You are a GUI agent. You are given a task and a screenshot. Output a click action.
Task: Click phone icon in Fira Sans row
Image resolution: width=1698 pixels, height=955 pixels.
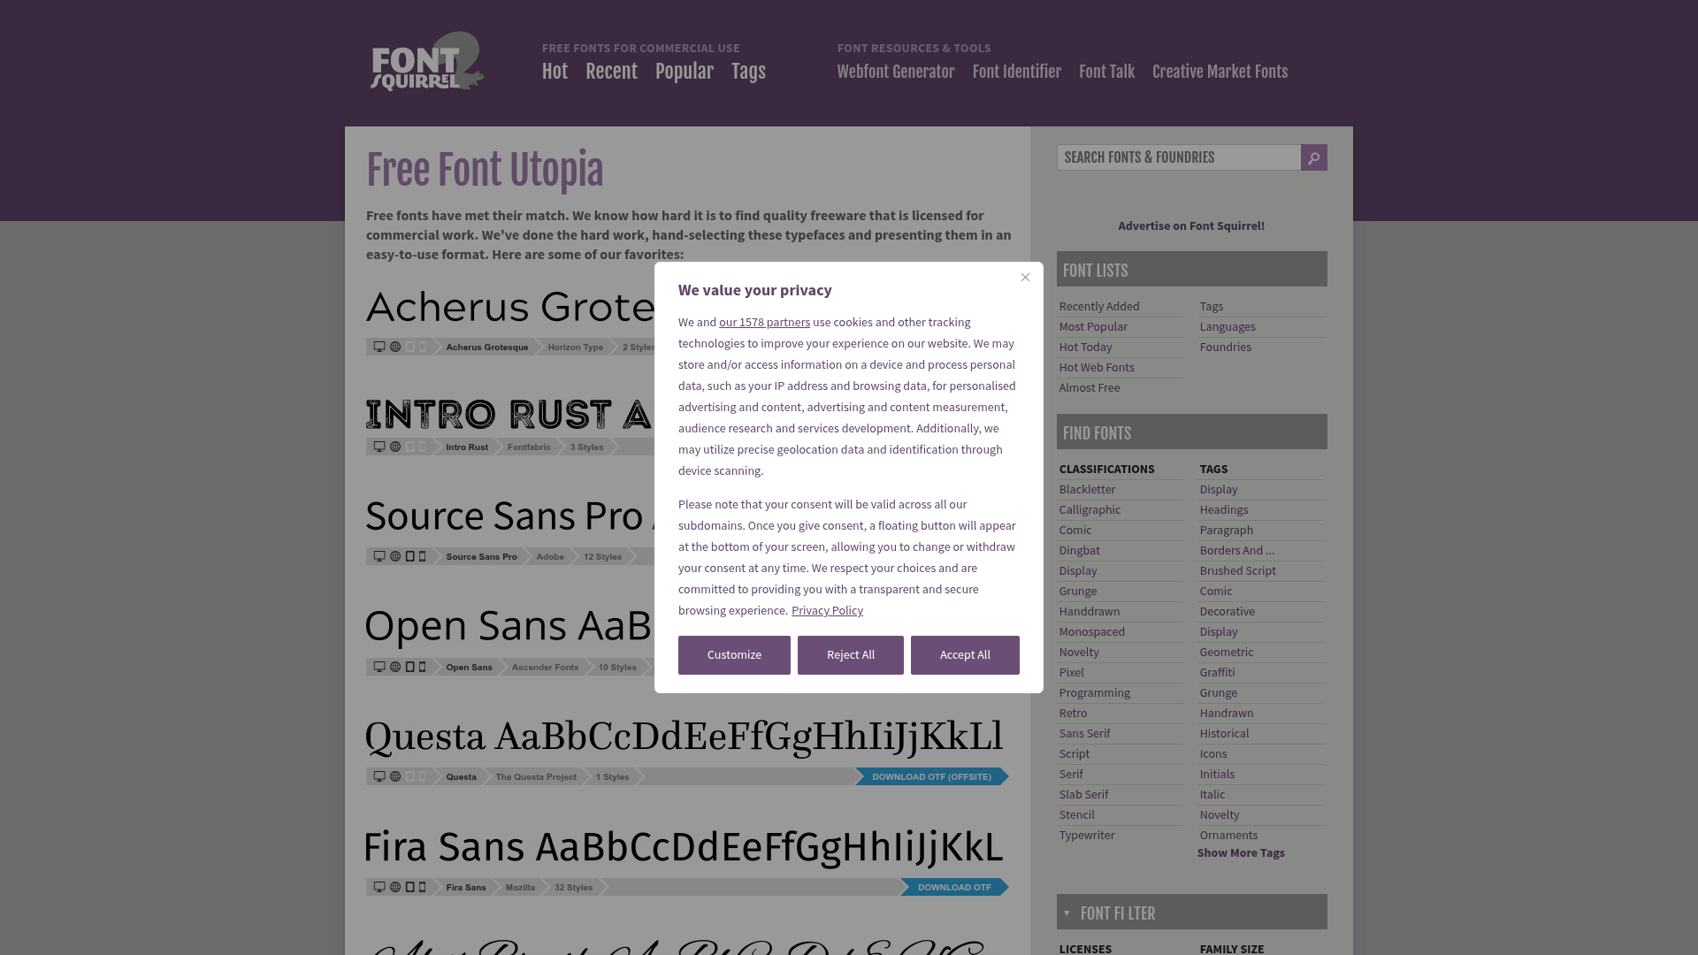(x=422, y=887)
